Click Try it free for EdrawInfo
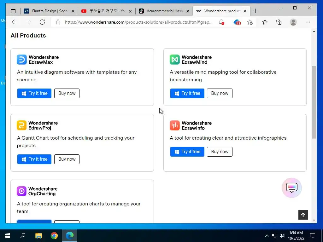323x242 pixels. [x=187, y=152]
